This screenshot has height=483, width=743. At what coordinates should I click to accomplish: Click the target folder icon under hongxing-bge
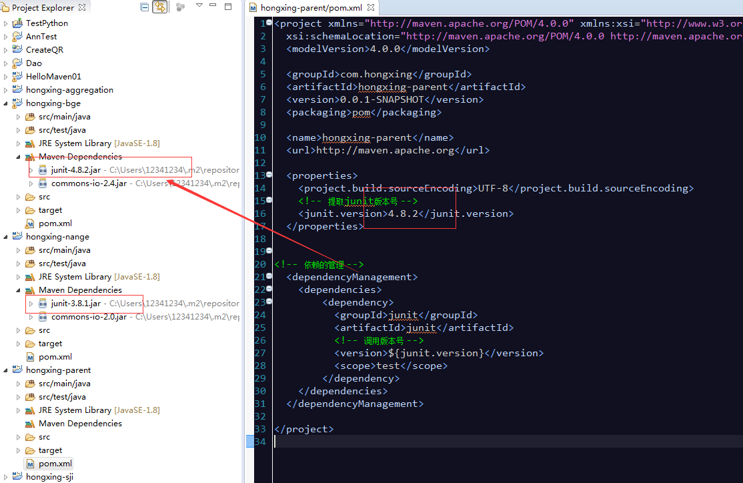pyautogui.click(x=30, y=210)
